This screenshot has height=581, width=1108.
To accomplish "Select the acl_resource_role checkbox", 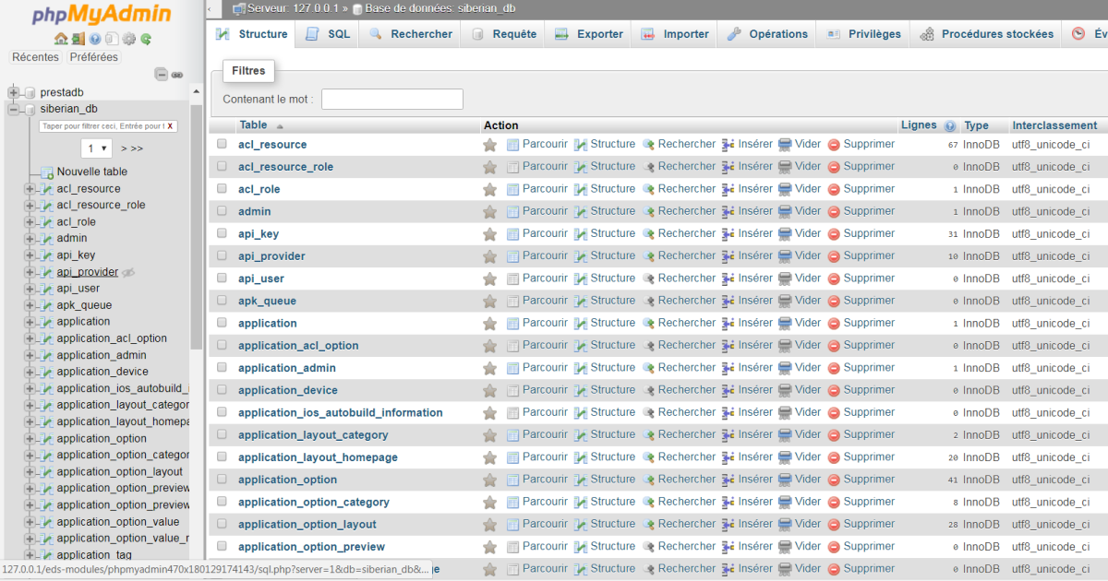I will tap(222, 166).
